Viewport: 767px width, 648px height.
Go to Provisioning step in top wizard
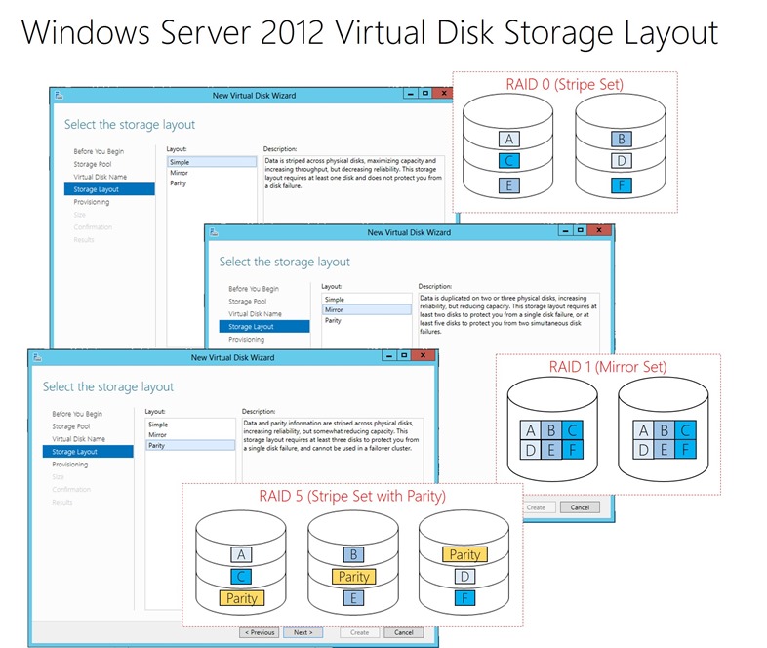92,202
